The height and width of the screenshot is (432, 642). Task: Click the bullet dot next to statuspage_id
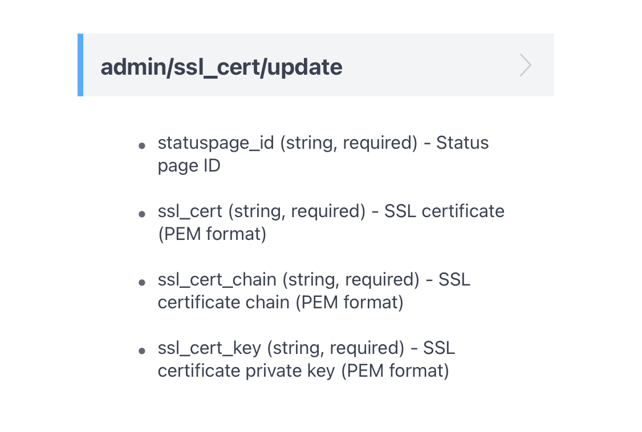pyautogui.click(x=142, y=146)
